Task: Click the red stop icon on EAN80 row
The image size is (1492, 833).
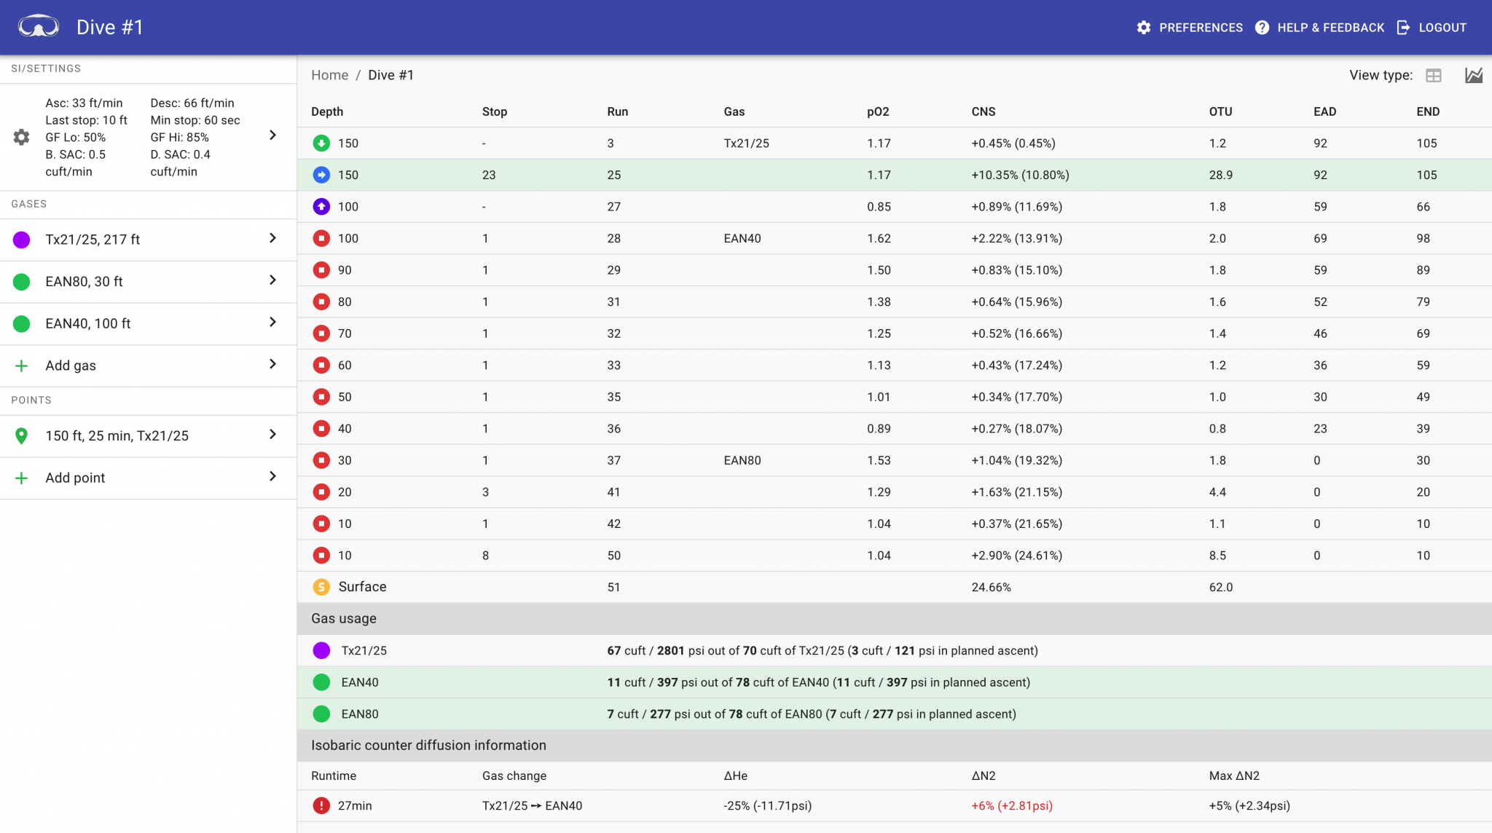Action: coord(322,460)
